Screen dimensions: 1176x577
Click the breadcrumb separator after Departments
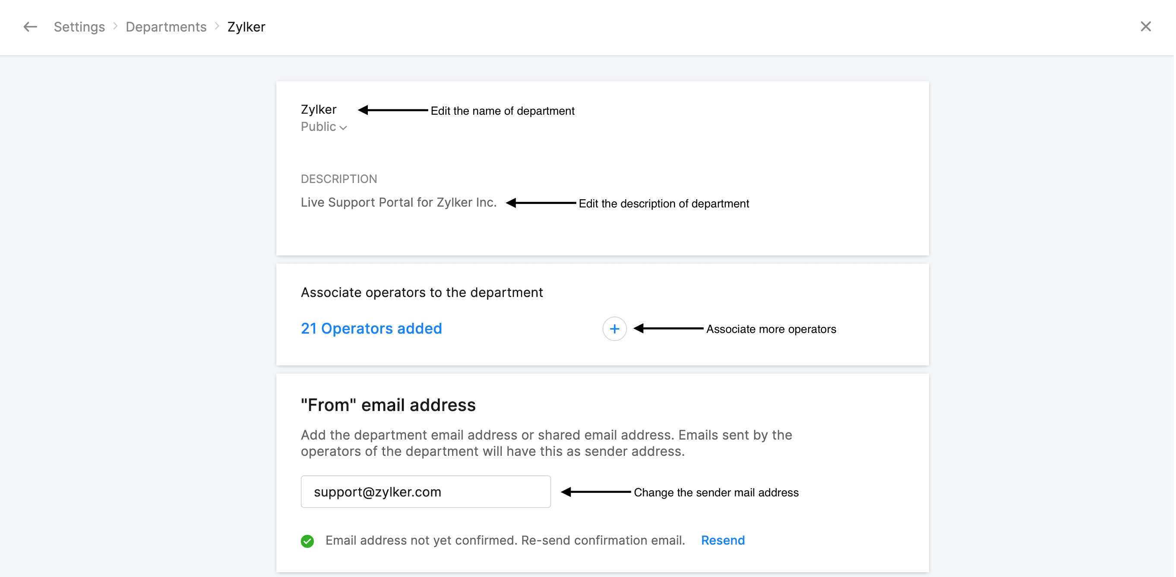point(217,26)
